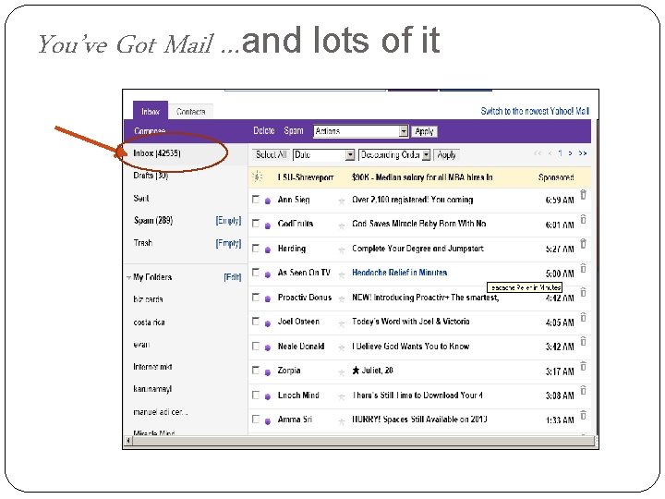Click the trash icon on the Amma Sri row

(583, 415)
